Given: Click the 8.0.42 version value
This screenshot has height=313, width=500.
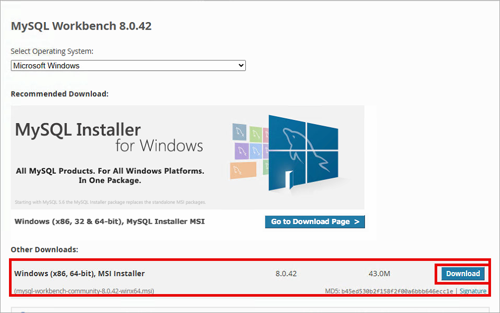Looking at the screenshot, I should tap(286, 274).
